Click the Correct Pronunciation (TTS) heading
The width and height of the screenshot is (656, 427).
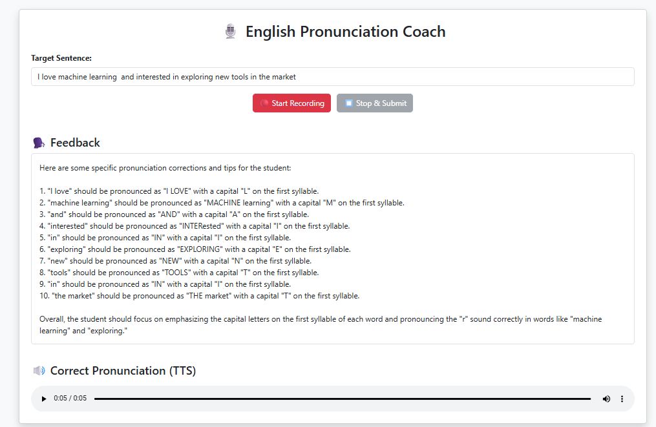123,371
